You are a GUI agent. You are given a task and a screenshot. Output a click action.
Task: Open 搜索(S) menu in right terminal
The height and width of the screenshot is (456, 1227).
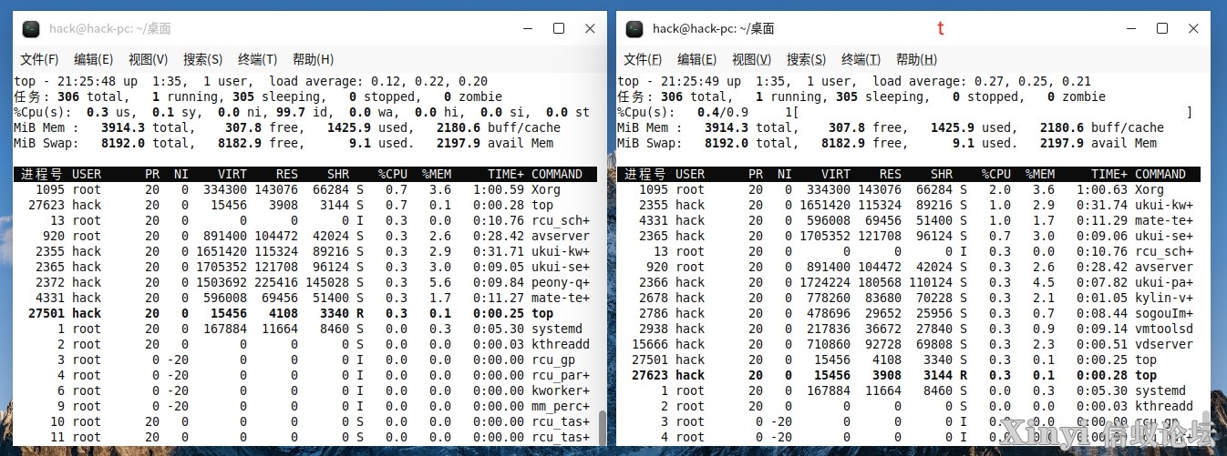tap(807, 59)
